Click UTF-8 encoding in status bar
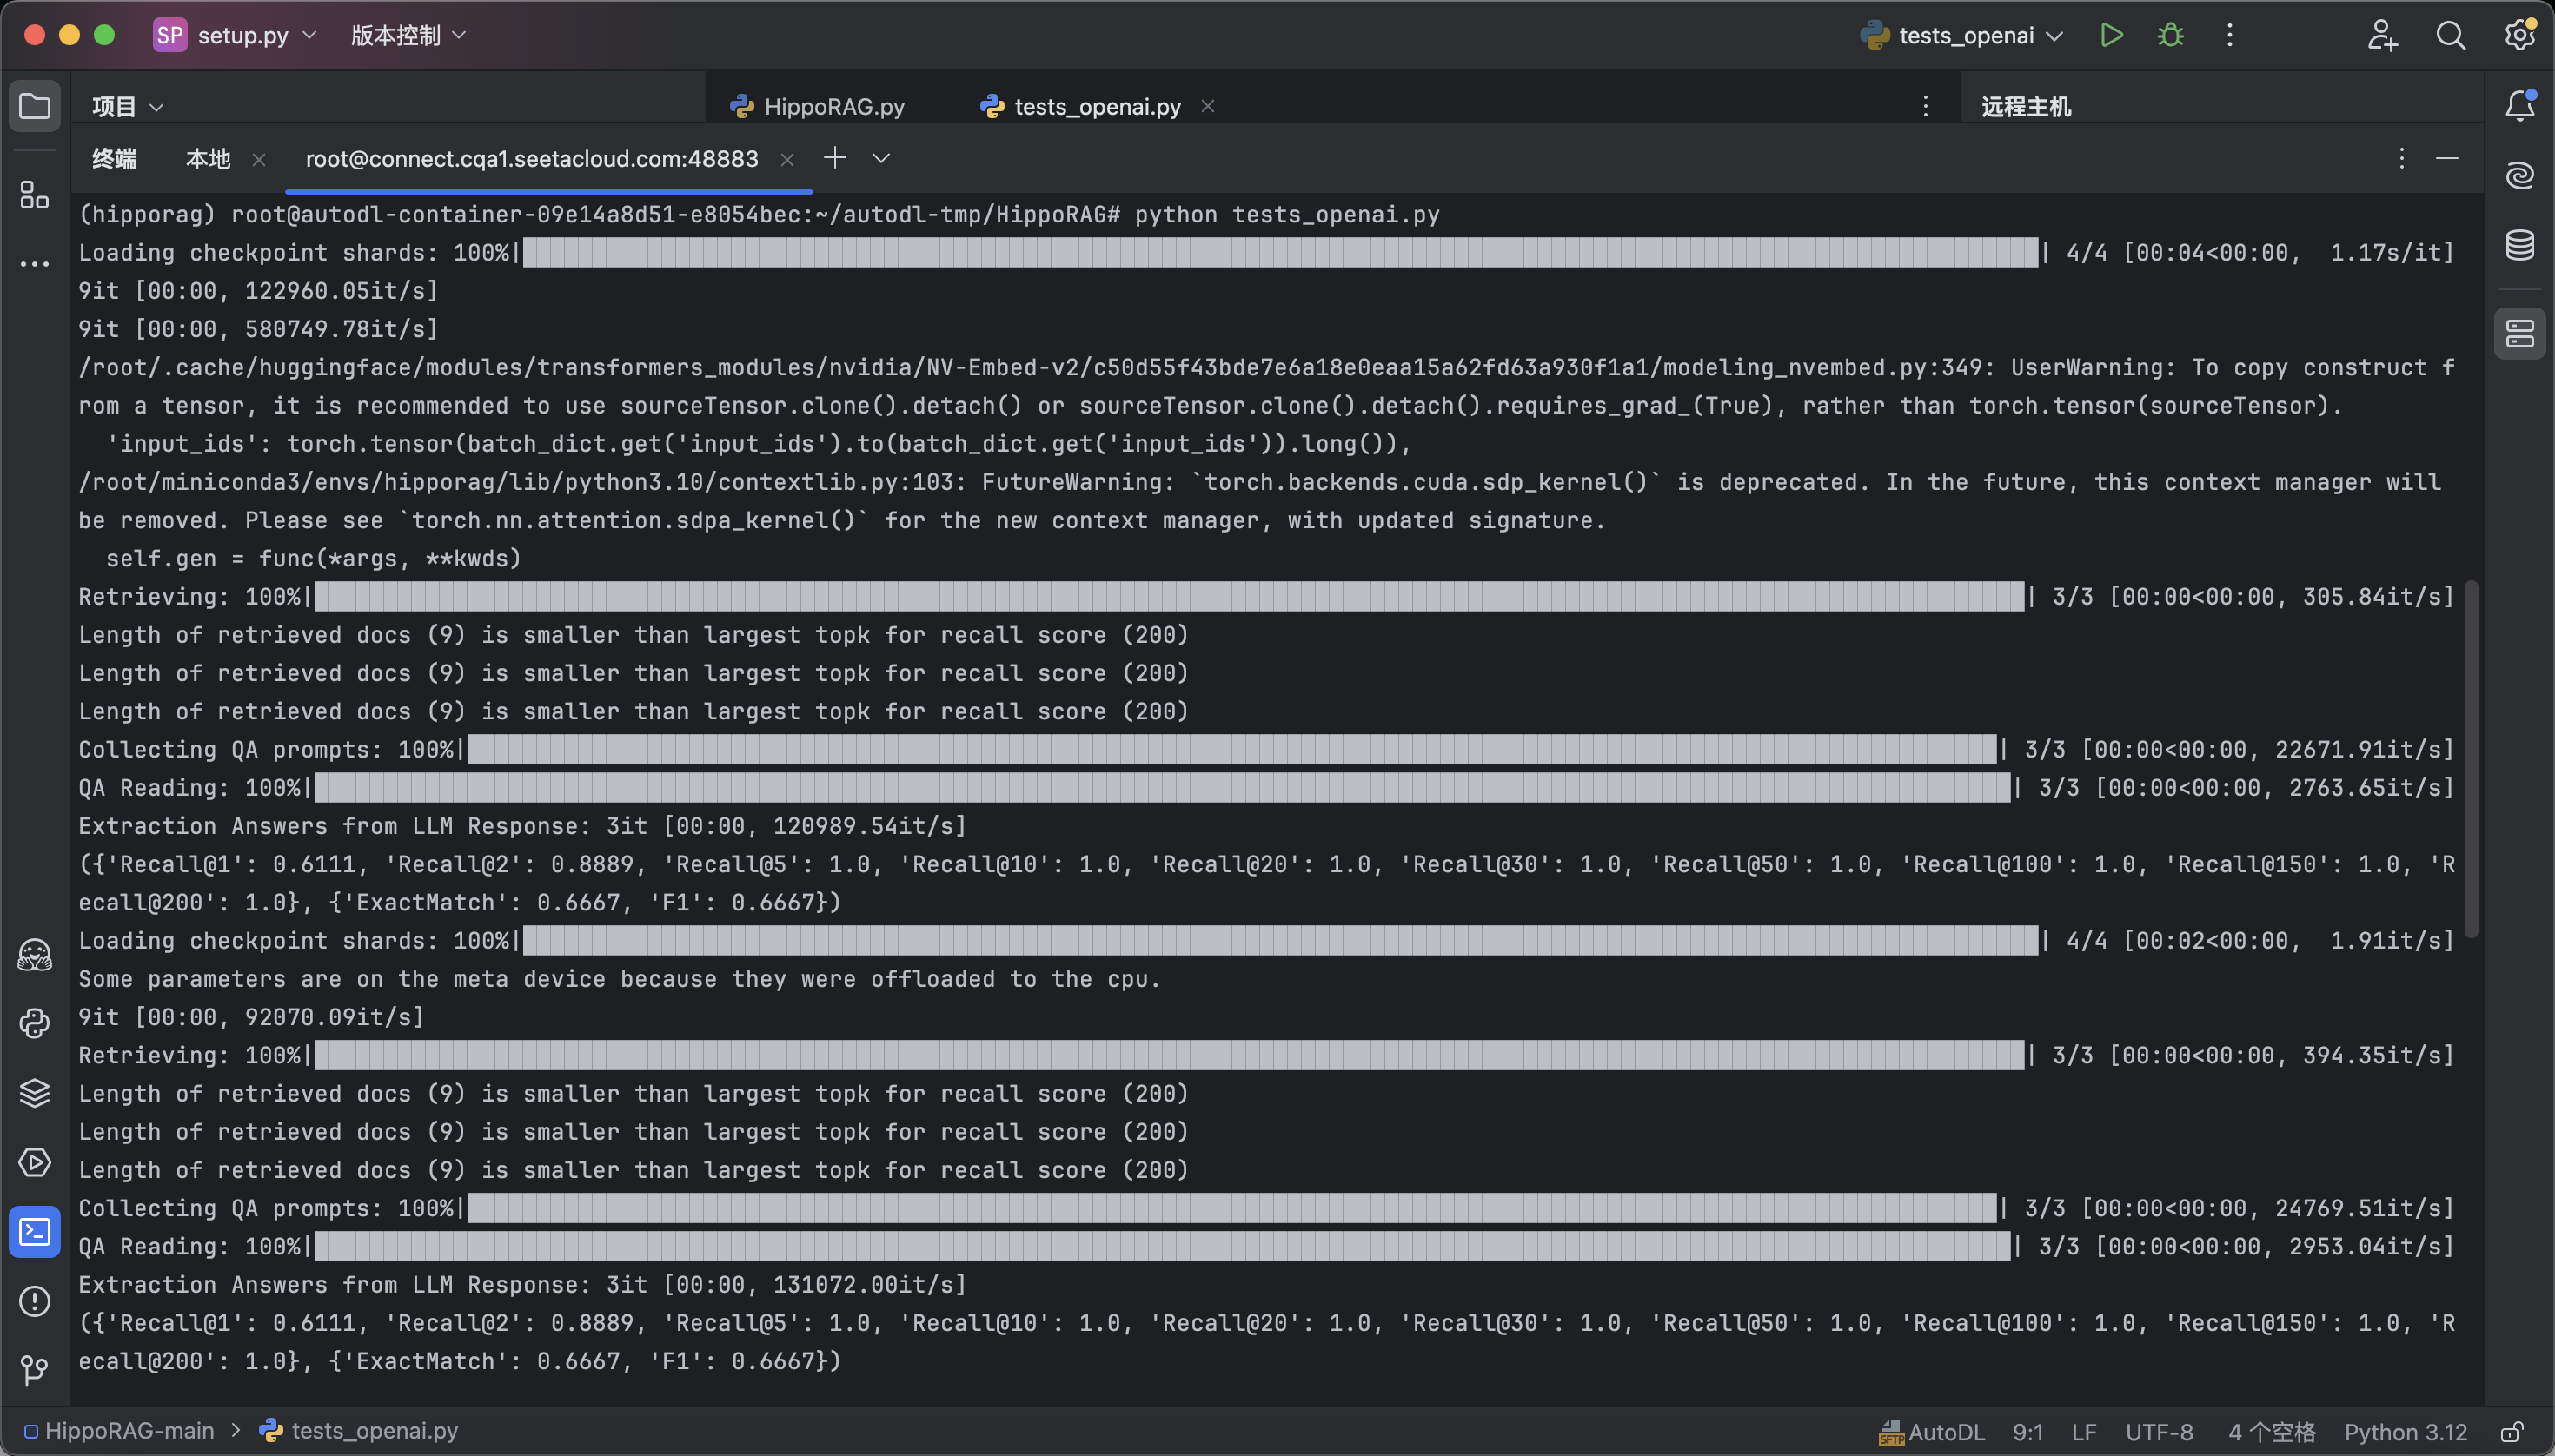Viewport: 2555px width, 1456px height. click(2159, 1432)
